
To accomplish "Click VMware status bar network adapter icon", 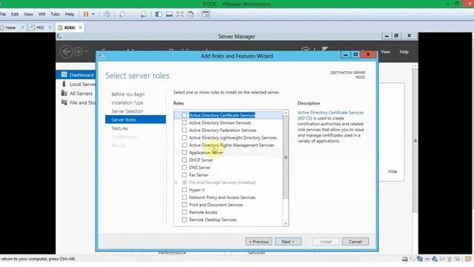I will pos(420,259).
